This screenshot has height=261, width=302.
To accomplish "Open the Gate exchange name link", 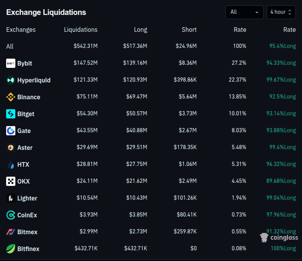I will click(24, 131).
